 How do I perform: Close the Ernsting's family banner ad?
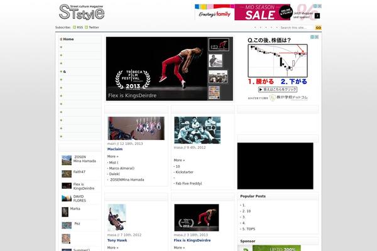click(x=320, y=6)
